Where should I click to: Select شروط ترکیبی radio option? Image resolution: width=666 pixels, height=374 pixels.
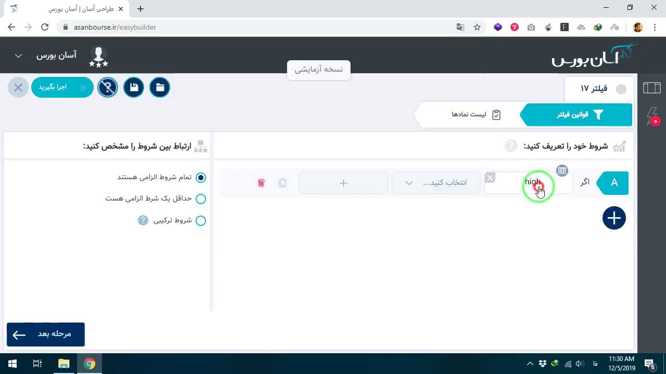(x=201, y=221)
